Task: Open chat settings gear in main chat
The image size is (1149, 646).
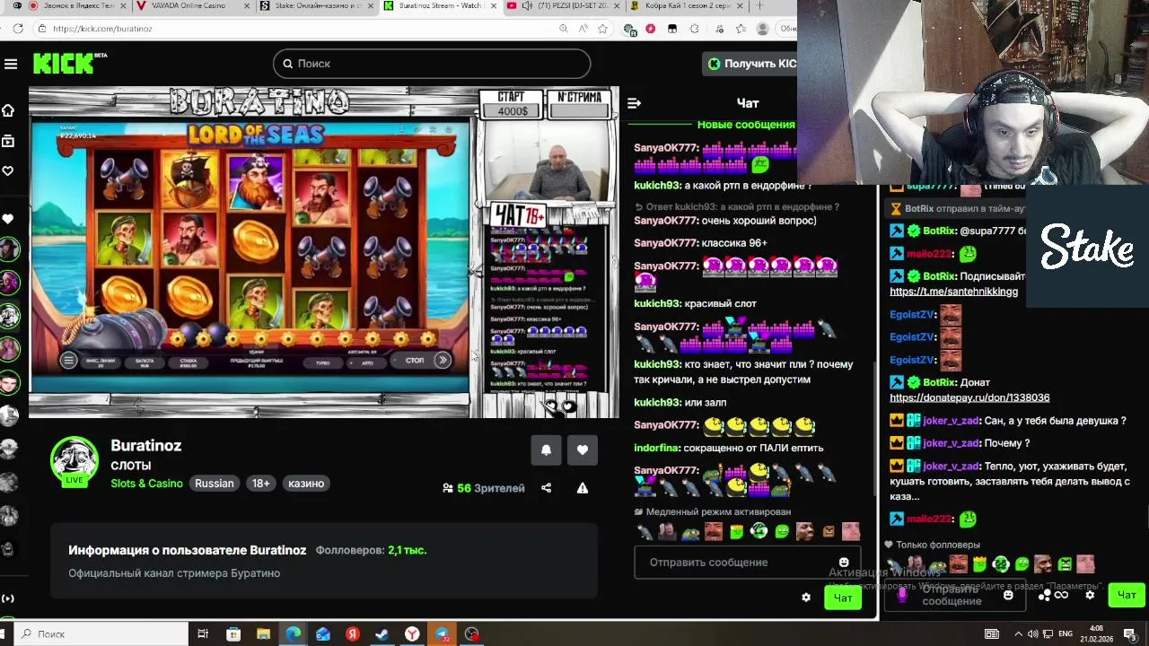Action: pos(806,598)
